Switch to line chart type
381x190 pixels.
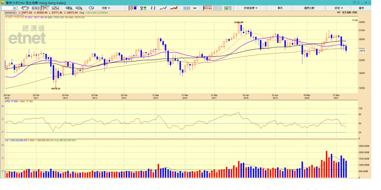tap(163, 8)
